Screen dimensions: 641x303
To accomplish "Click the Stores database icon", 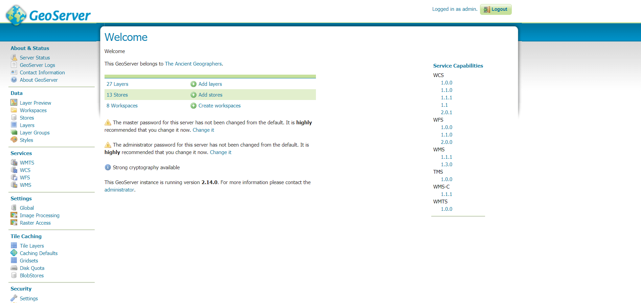I will point(14,118).
